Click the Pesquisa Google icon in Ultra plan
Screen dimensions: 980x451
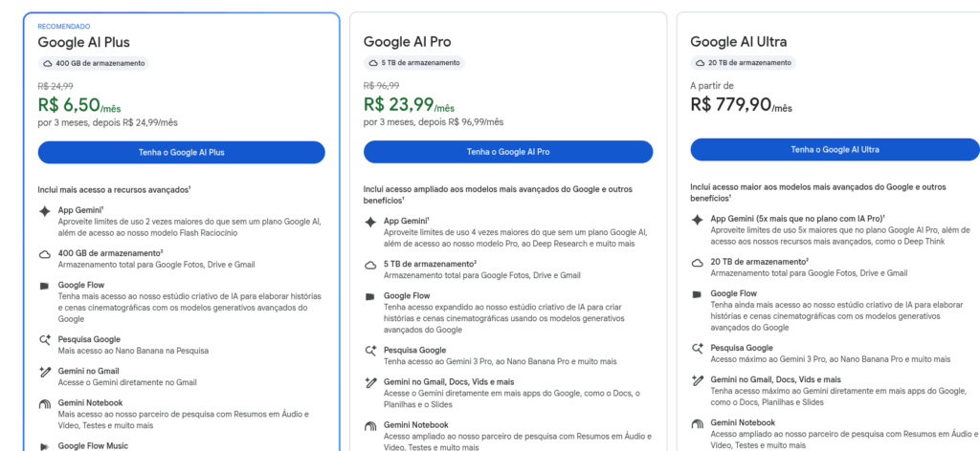697,348
